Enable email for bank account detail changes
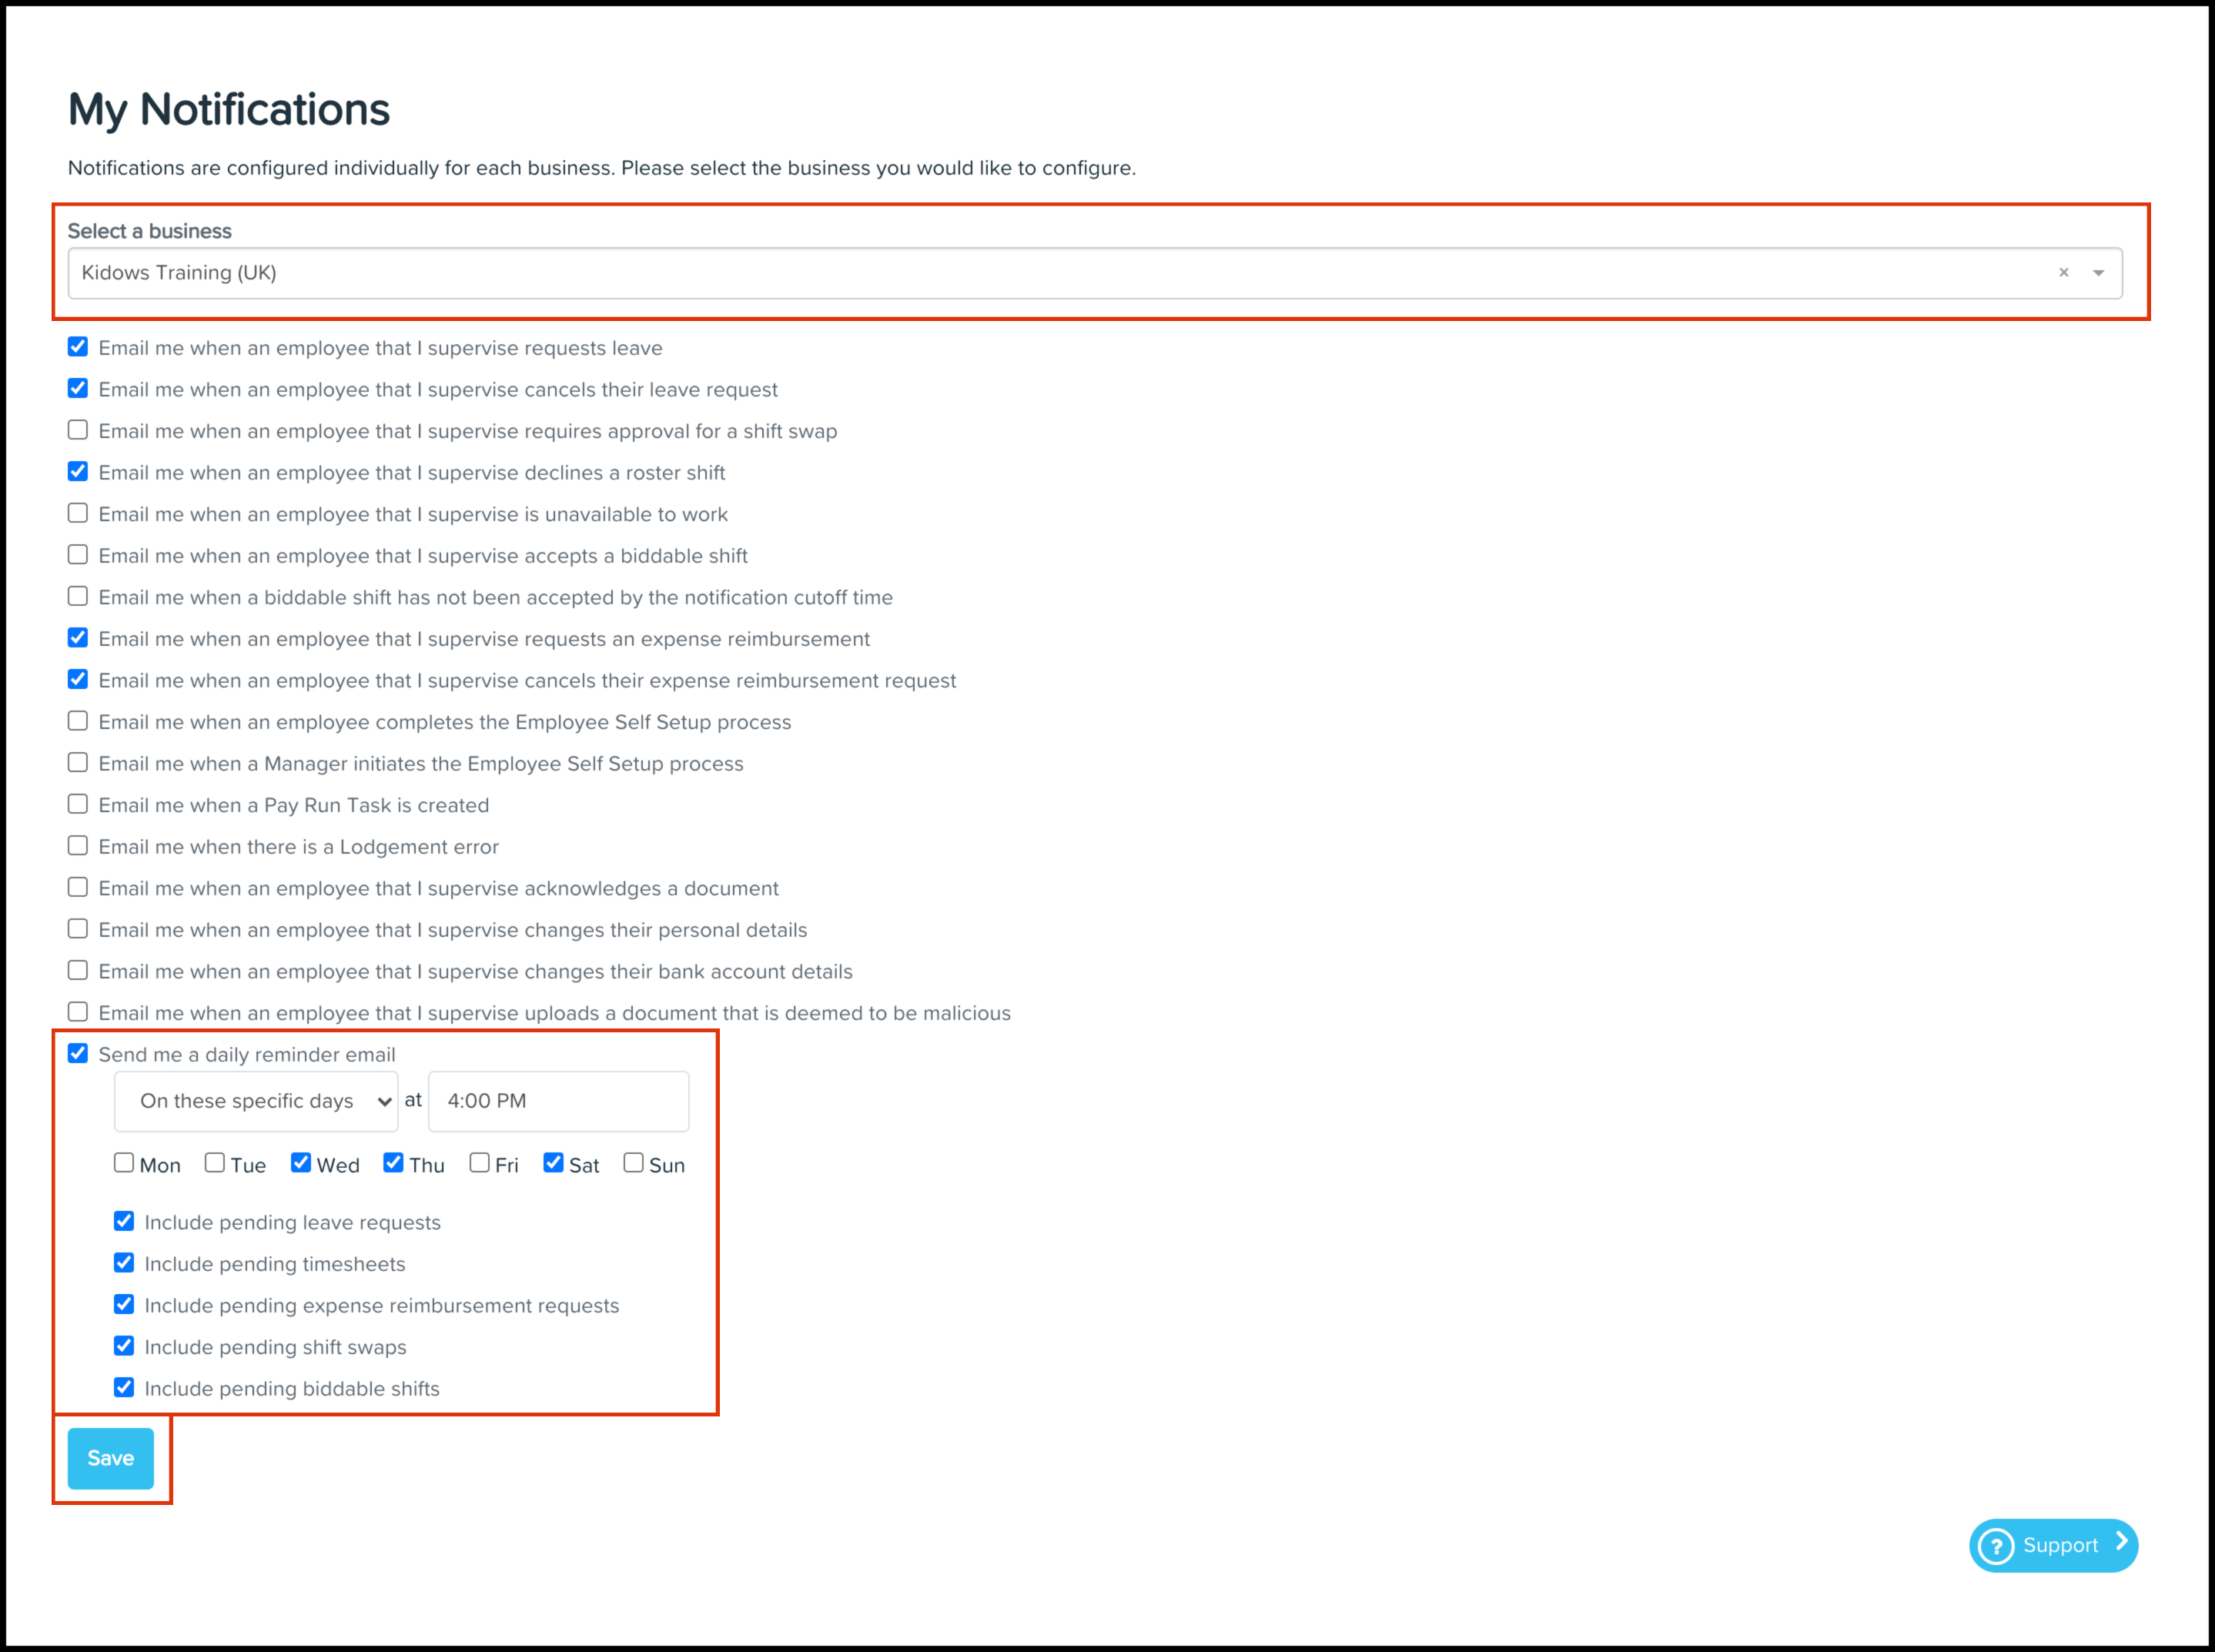Viewport: 2215px width, 1652px height. click(78, 971)
